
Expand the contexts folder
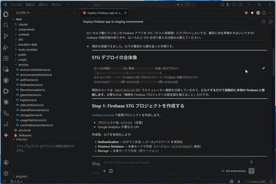(24, 34)
